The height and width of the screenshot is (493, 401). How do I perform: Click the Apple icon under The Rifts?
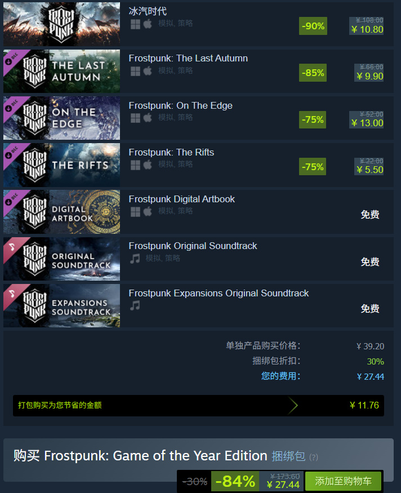click(148, 165)
